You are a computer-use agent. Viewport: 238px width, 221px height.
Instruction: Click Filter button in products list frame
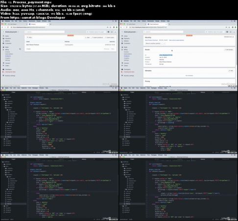coord(29,37)
